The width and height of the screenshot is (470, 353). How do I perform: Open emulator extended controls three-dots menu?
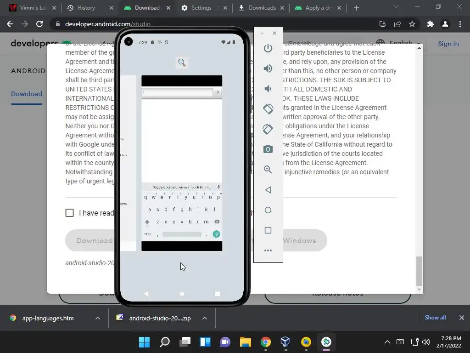tap(268, 251)
